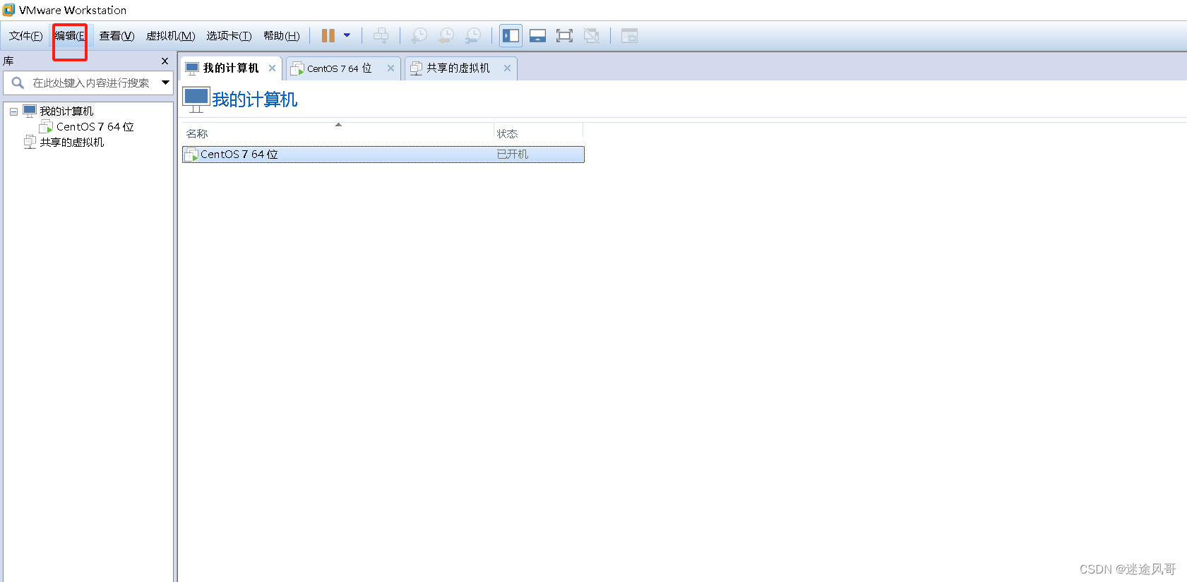Select the CentOS 7 64 位 list row
The image size is (1187, 582).
[x=383, y=154]
